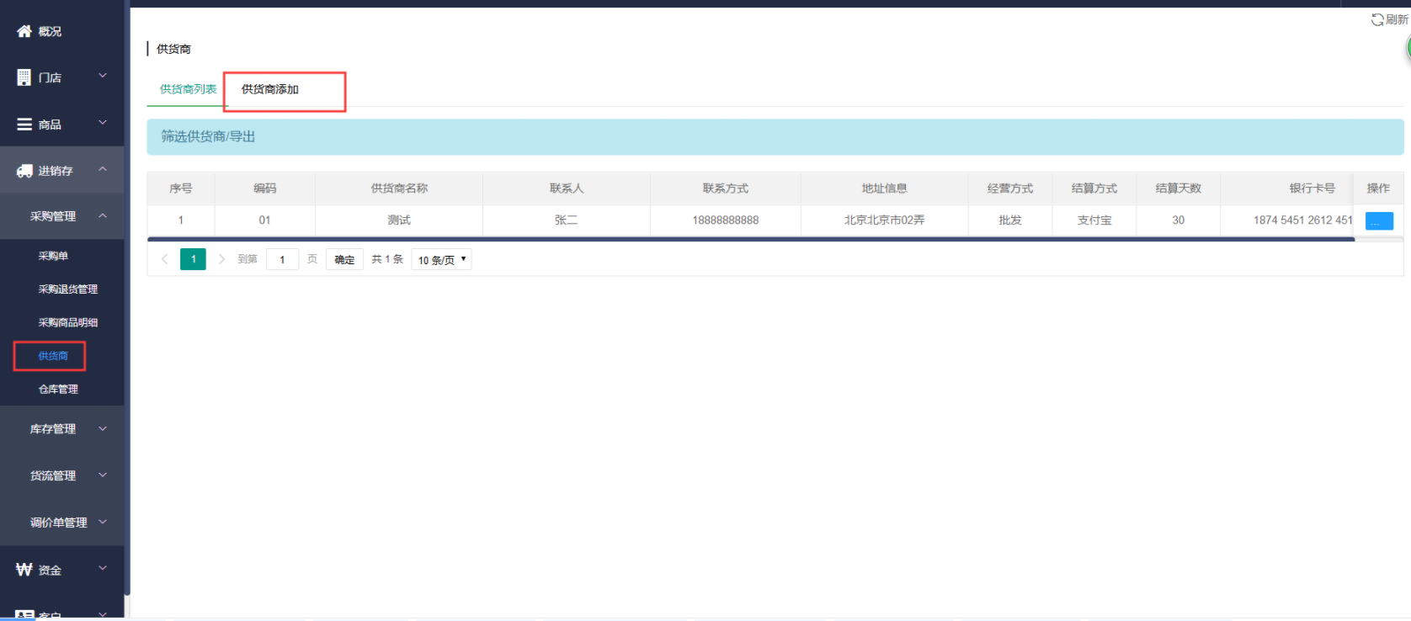This screenshot has width=1411, height=621.
Task: Switch to the 供货商添加 tab
Action: coord(270,89)
